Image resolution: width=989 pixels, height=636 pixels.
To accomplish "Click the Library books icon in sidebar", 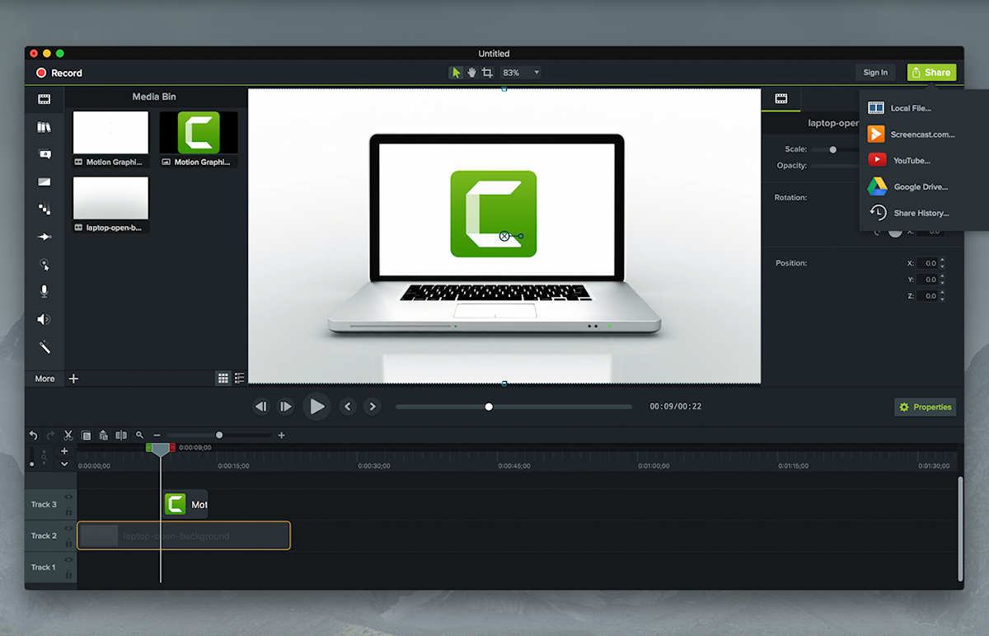I will (45, 127).
